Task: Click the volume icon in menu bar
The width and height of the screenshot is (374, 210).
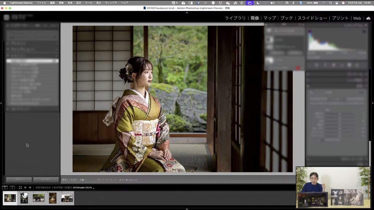Action: (x=272, y=3)
